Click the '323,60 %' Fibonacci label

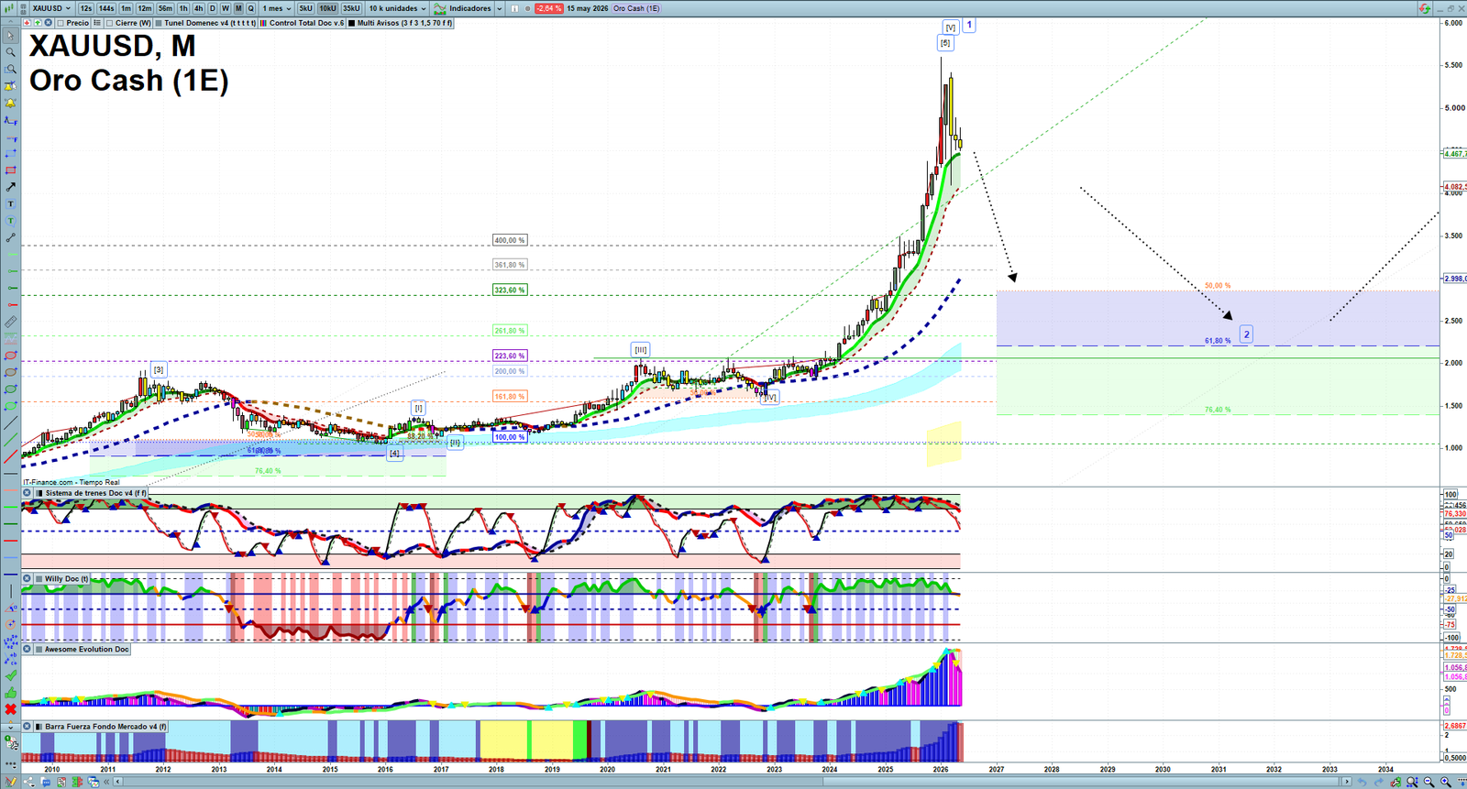click(510, 290)
